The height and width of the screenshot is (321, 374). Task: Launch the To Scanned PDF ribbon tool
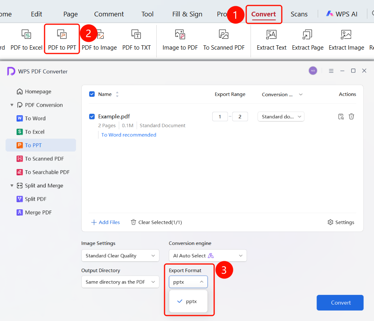pyautogui.click(x=224, y=40)
